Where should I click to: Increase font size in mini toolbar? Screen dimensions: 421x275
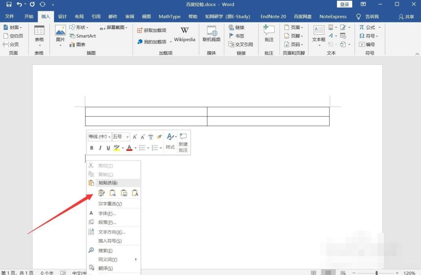[135, 137]
